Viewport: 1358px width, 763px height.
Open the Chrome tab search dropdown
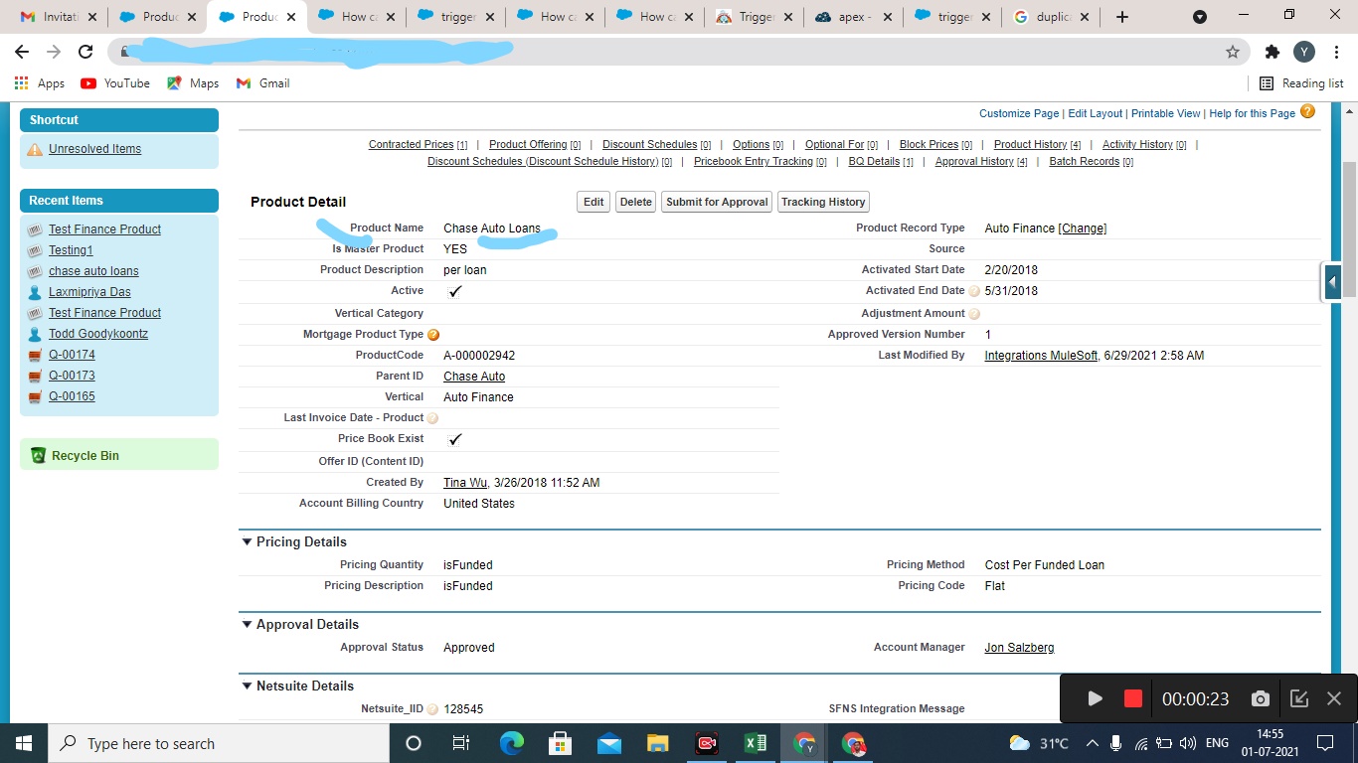click(1200, 17)
